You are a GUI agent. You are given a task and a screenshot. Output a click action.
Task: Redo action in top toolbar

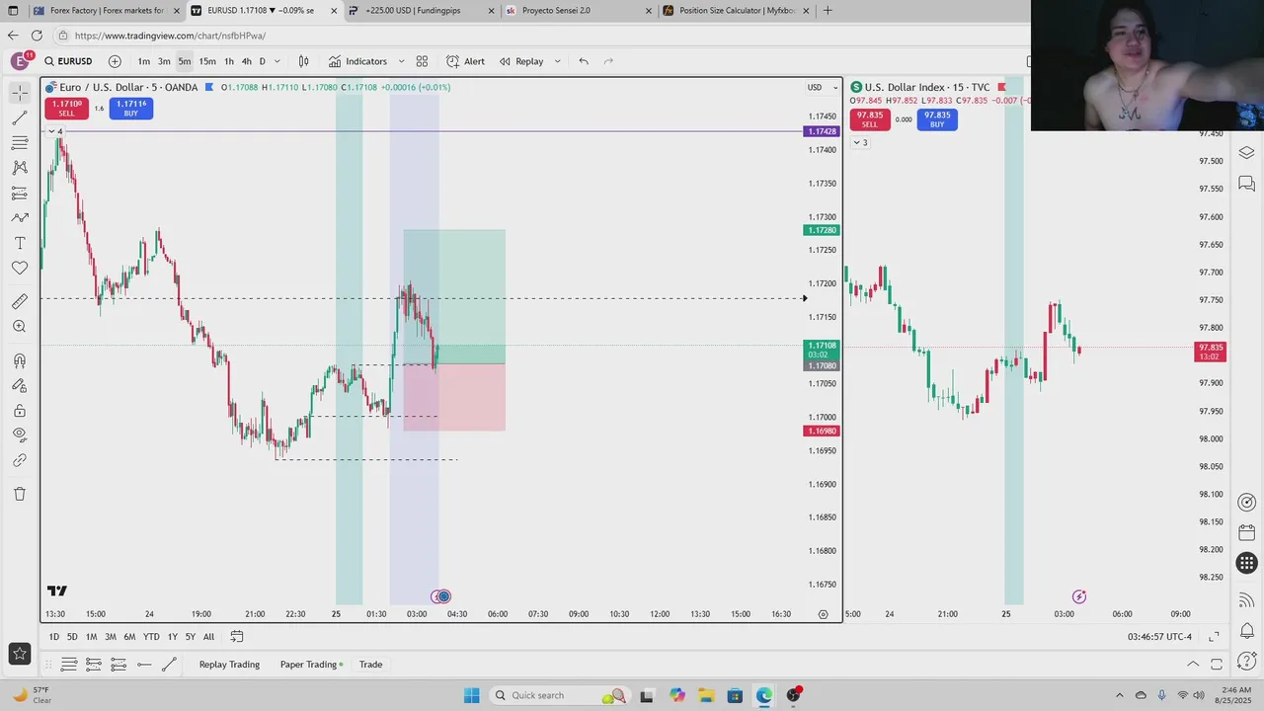(608, 61)
